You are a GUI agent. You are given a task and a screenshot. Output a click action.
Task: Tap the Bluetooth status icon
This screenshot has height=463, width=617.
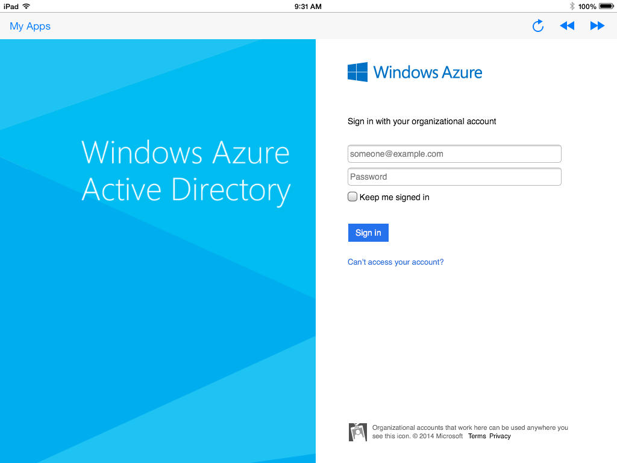point(572,6)
